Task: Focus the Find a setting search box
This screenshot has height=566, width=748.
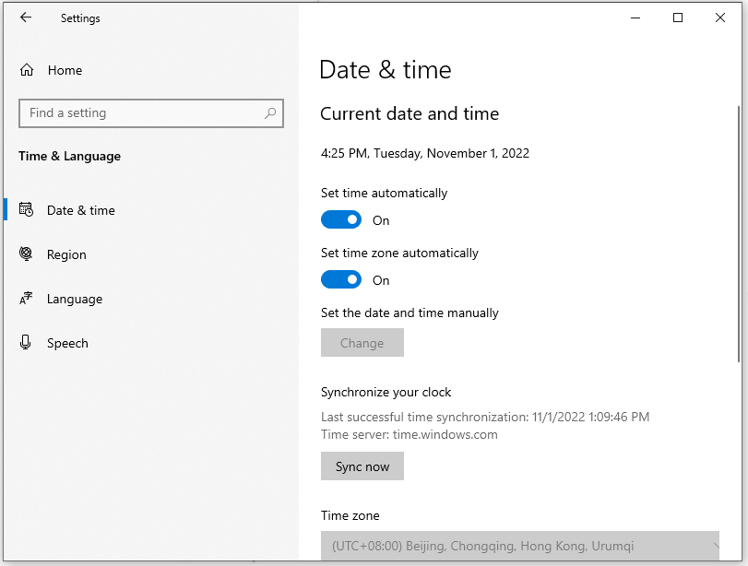Action: point(143,113)
